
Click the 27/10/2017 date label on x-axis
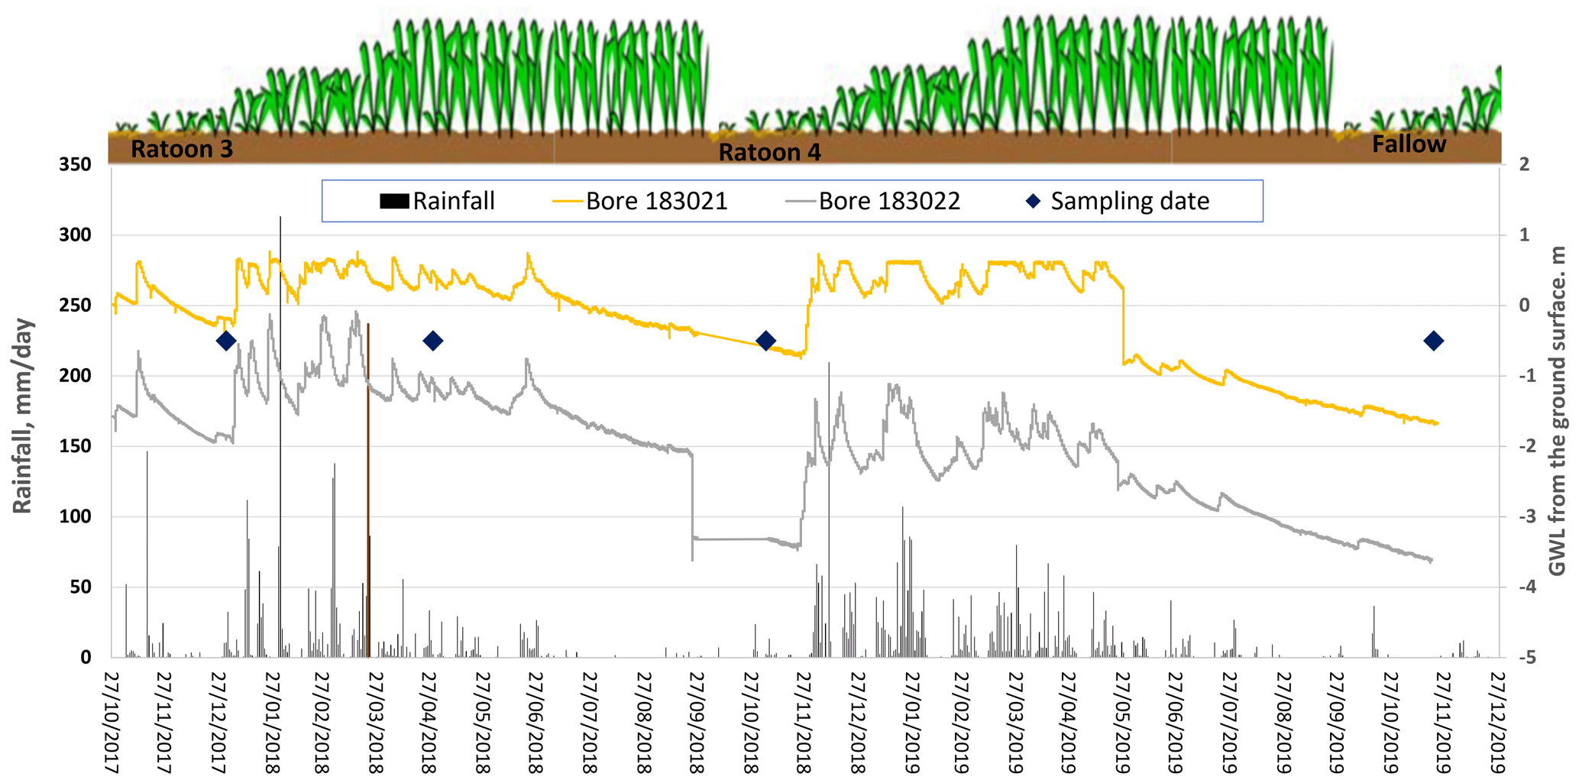point(113,723)
